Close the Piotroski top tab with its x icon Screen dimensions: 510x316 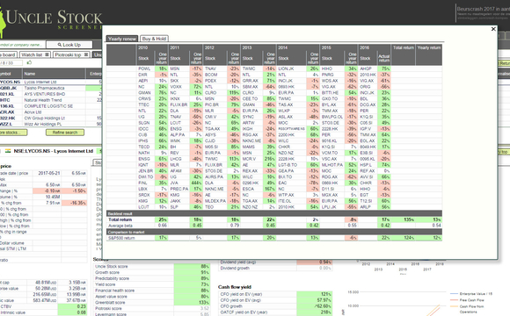click(86, 54)
